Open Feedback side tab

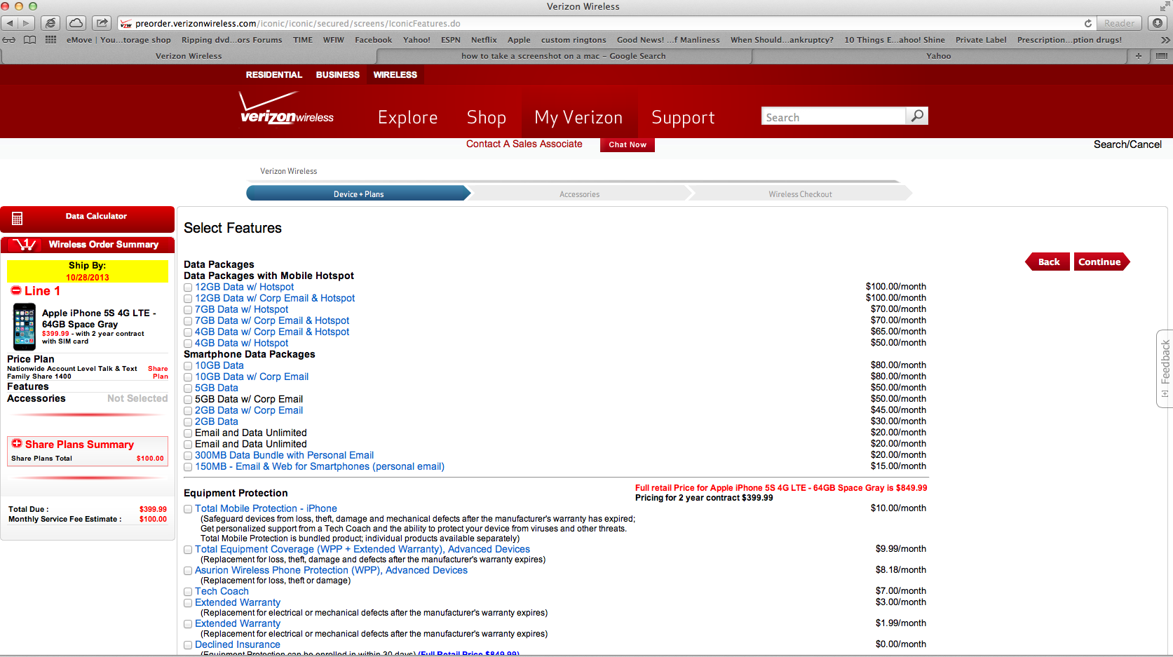click(1165, 368)
